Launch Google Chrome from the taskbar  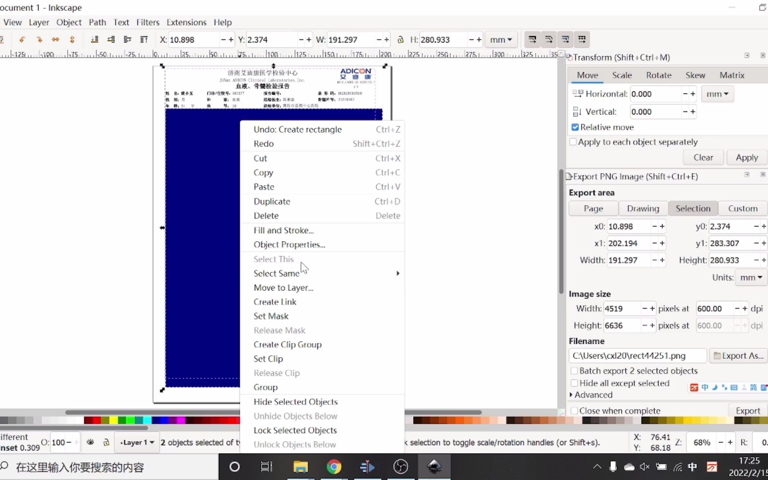point(334,467)
